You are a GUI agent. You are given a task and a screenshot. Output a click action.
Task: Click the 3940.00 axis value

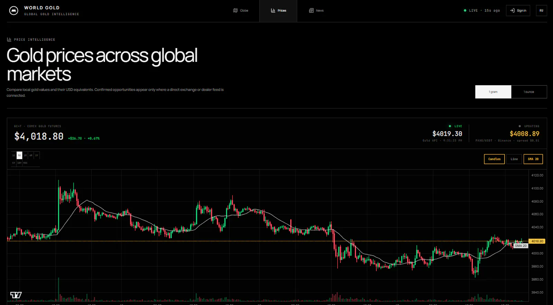click(x=537, y=293)
